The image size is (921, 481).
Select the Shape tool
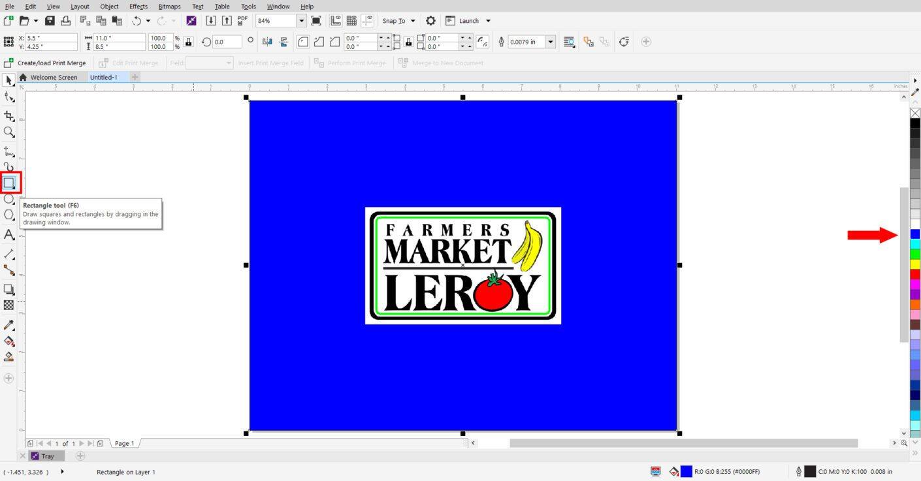click(x=9, y=97)
